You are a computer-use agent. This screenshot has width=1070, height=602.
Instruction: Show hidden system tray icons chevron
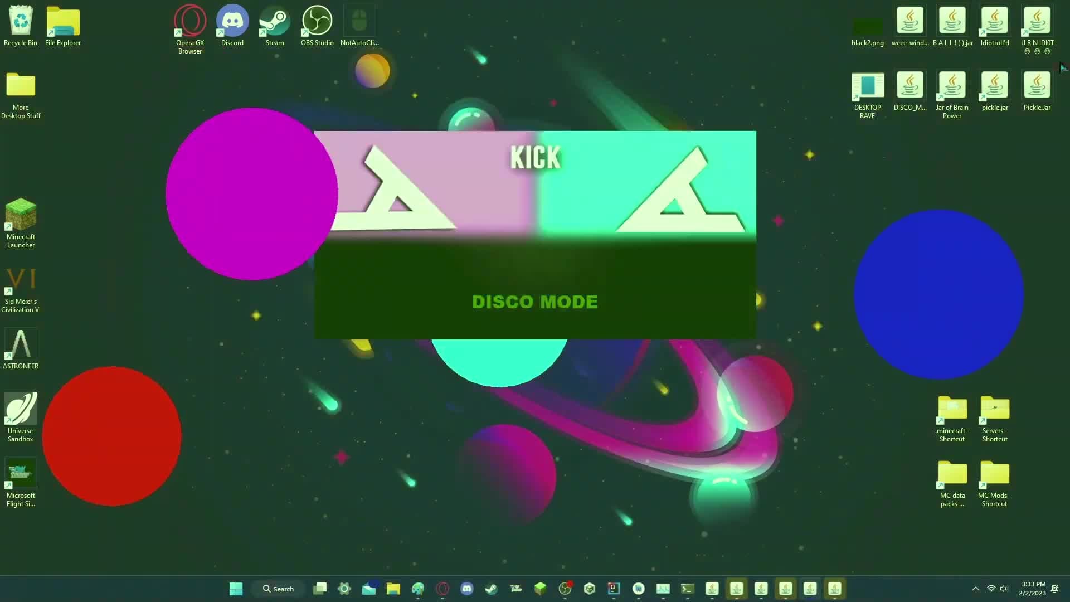pos(976,589)
